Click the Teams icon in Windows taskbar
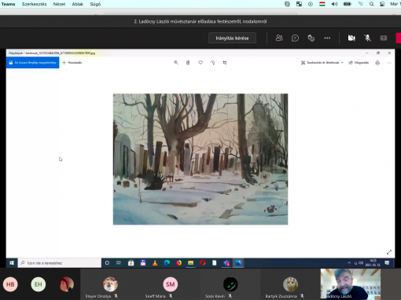This screenshot has width=401, height=300. coord(226,263)
